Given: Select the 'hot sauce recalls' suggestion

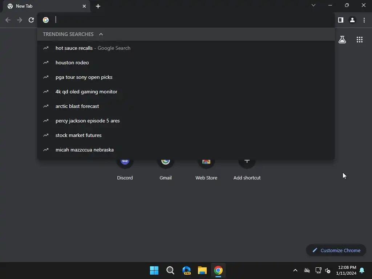Looking at the screenshot, I should (x=186, y=48).
